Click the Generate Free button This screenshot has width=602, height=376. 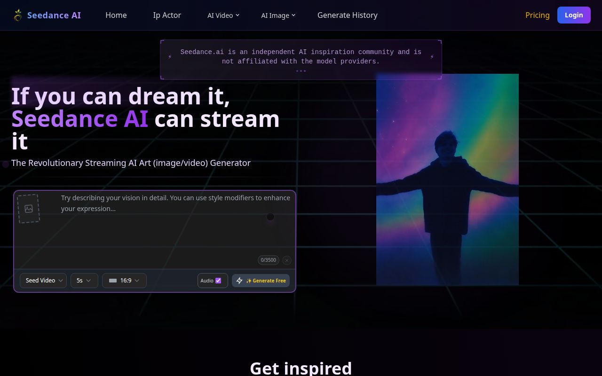click(261, 281)
